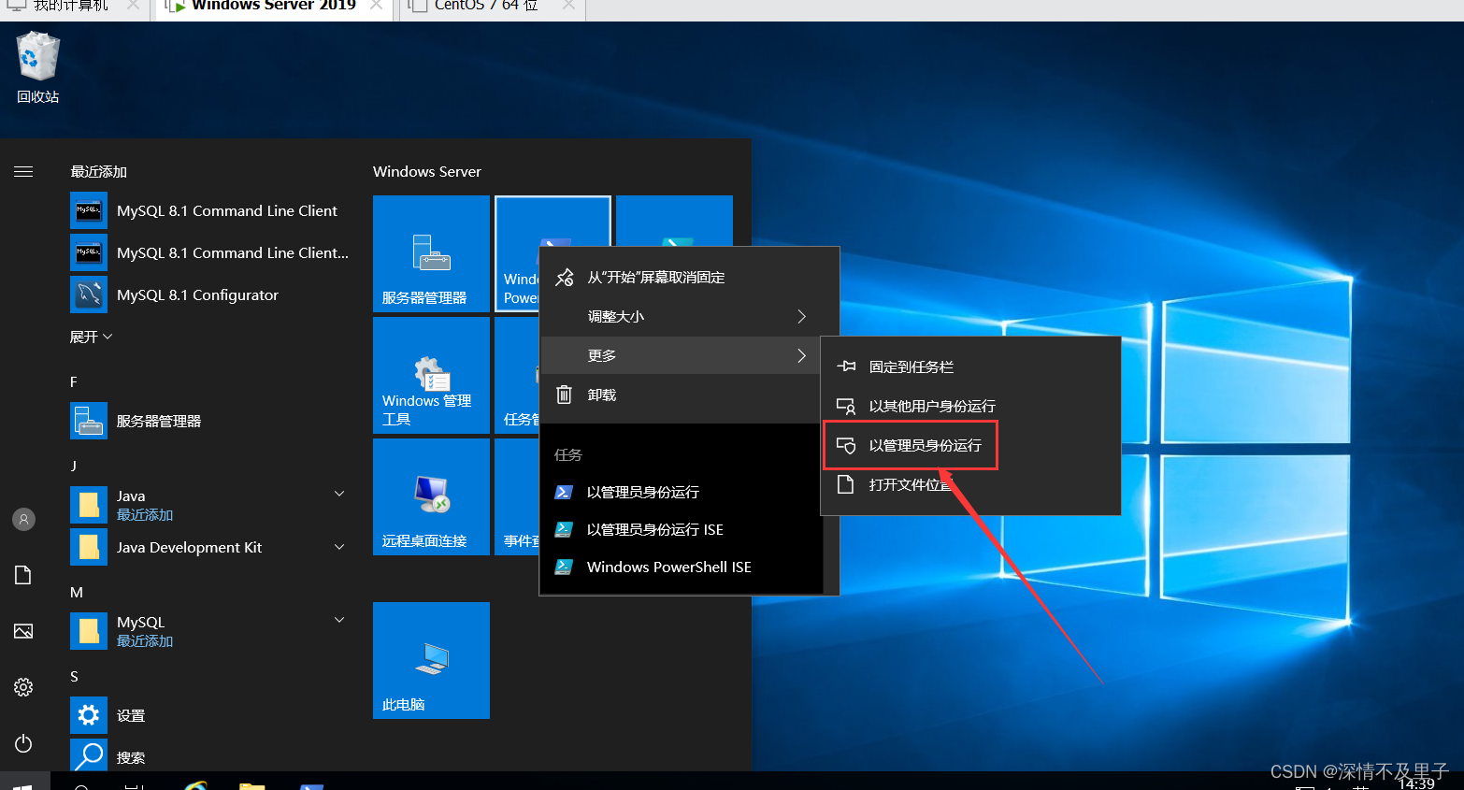Open the hamburger menu atop the Start menu
Image resolution: width=1464 pixels, height=790 pixels.
coord(23,172)
